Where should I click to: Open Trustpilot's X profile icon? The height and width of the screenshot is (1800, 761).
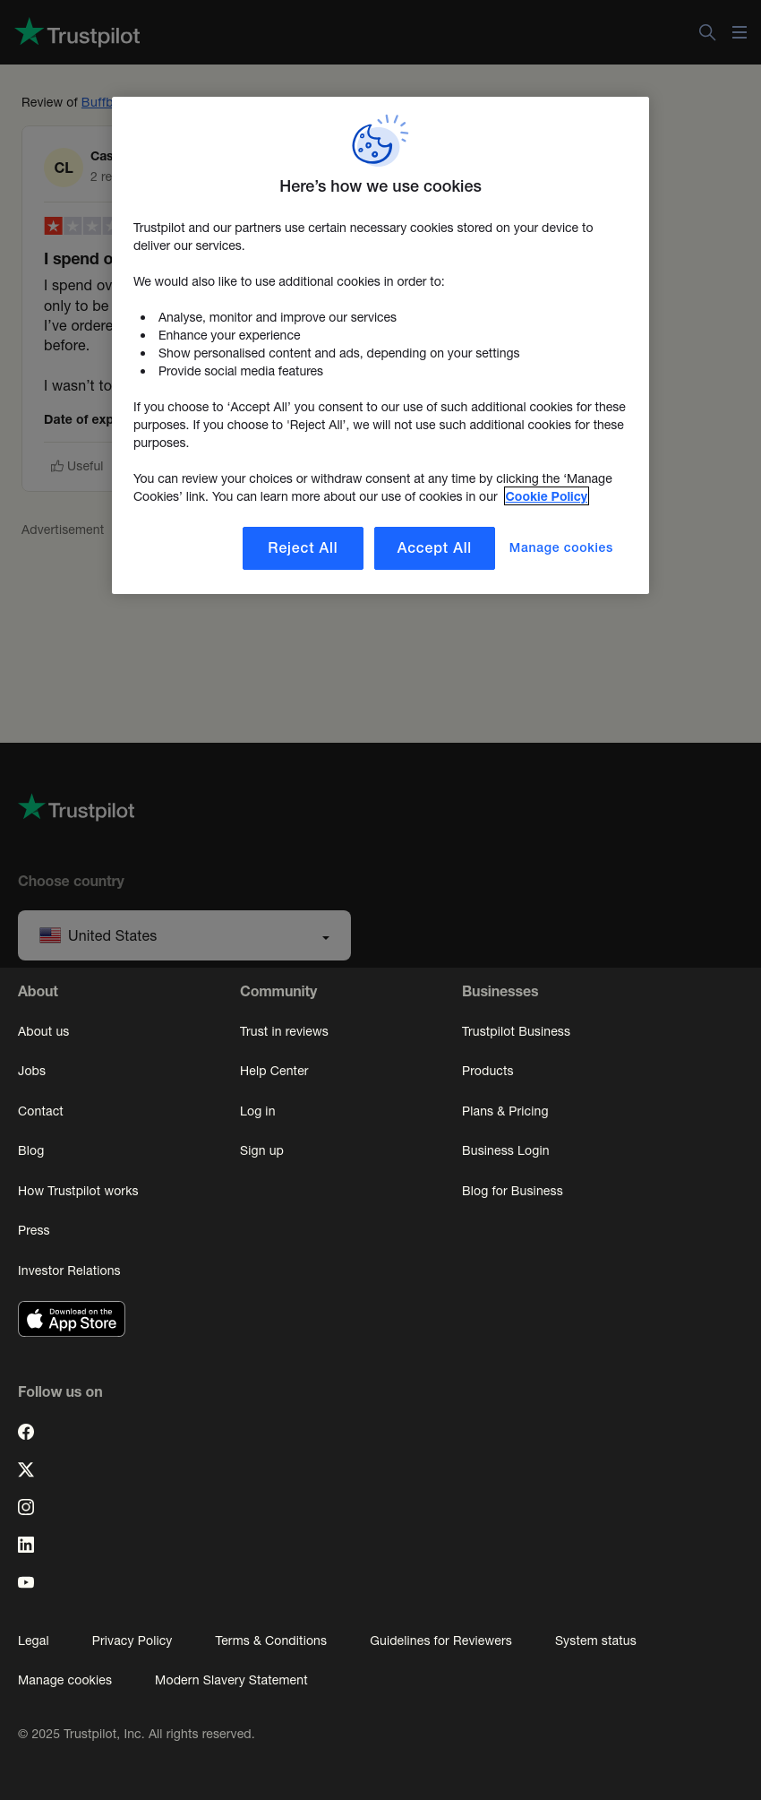(26, 1469)
